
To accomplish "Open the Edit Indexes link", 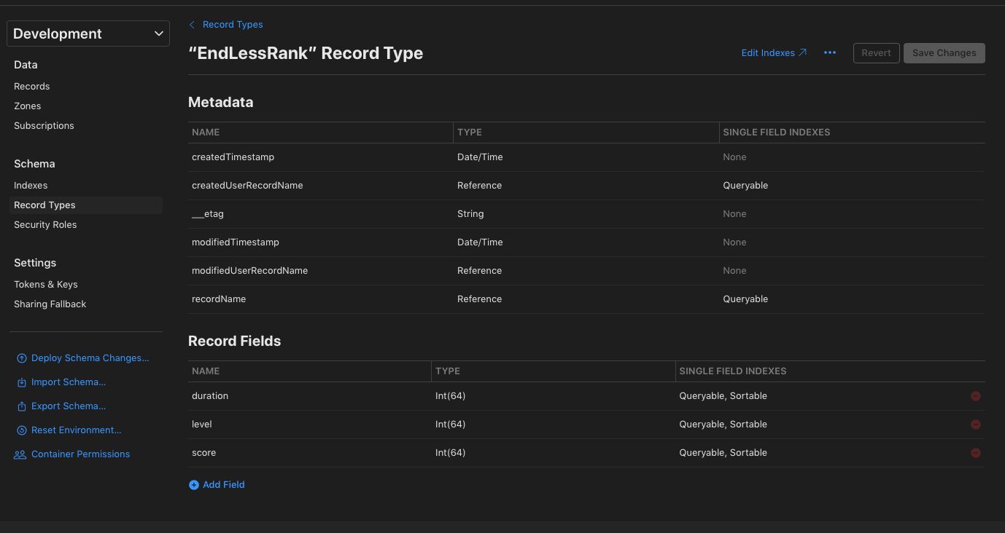I will point(768,53).
